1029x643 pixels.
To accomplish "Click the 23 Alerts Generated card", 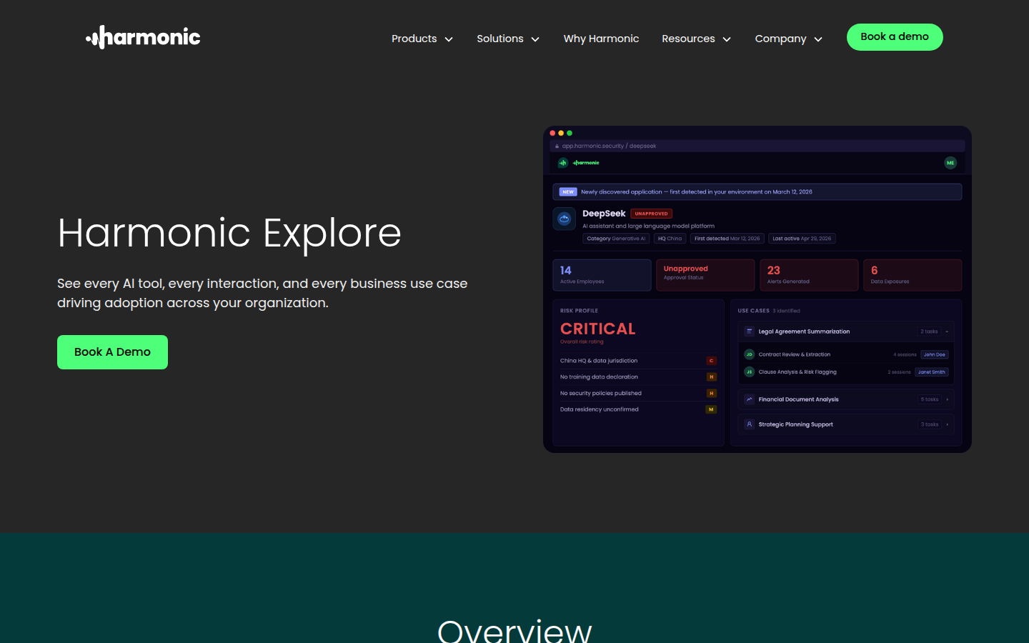I will click(x=809, y=275).
